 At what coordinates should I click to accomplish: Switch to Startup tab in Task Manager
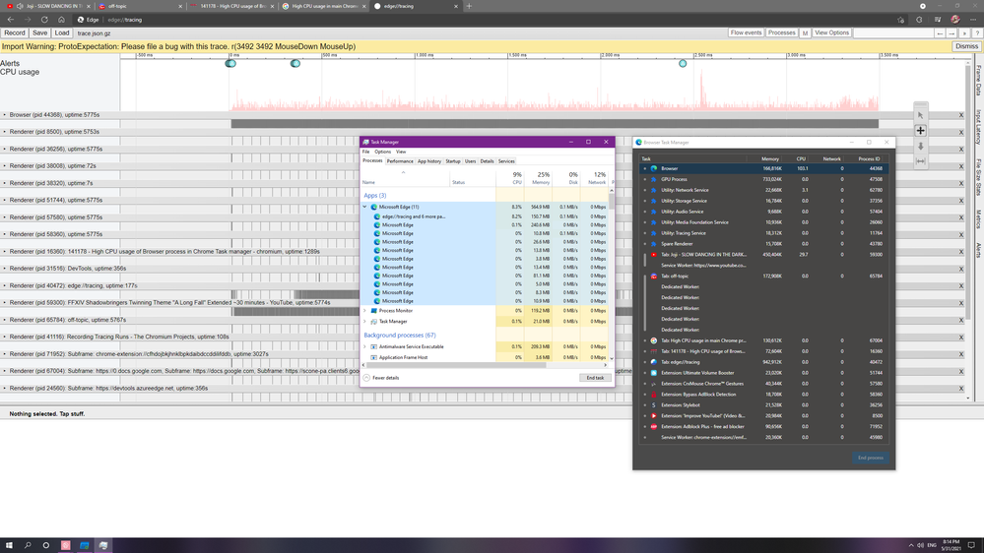pyautogui.click(x=453, y=161)
